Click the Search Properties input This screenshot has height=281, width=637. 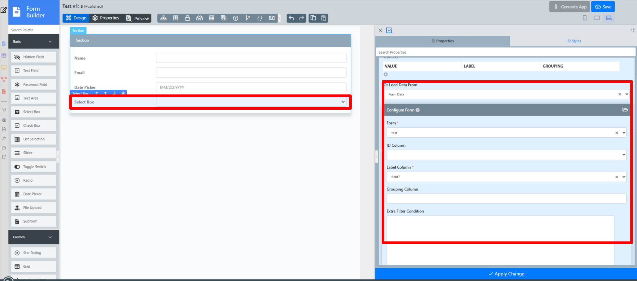tap(506, 52)
